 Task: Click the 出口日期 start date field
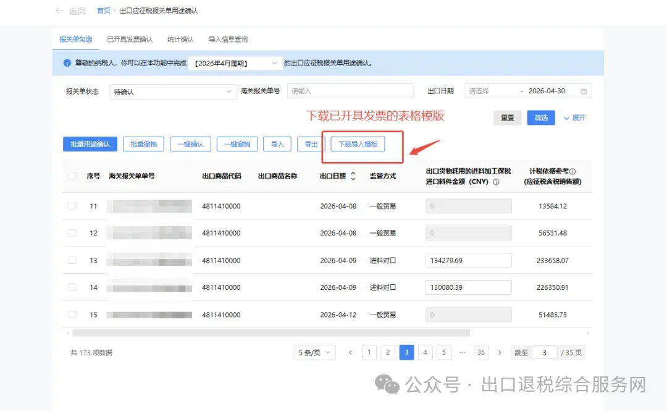coord(492,91)
